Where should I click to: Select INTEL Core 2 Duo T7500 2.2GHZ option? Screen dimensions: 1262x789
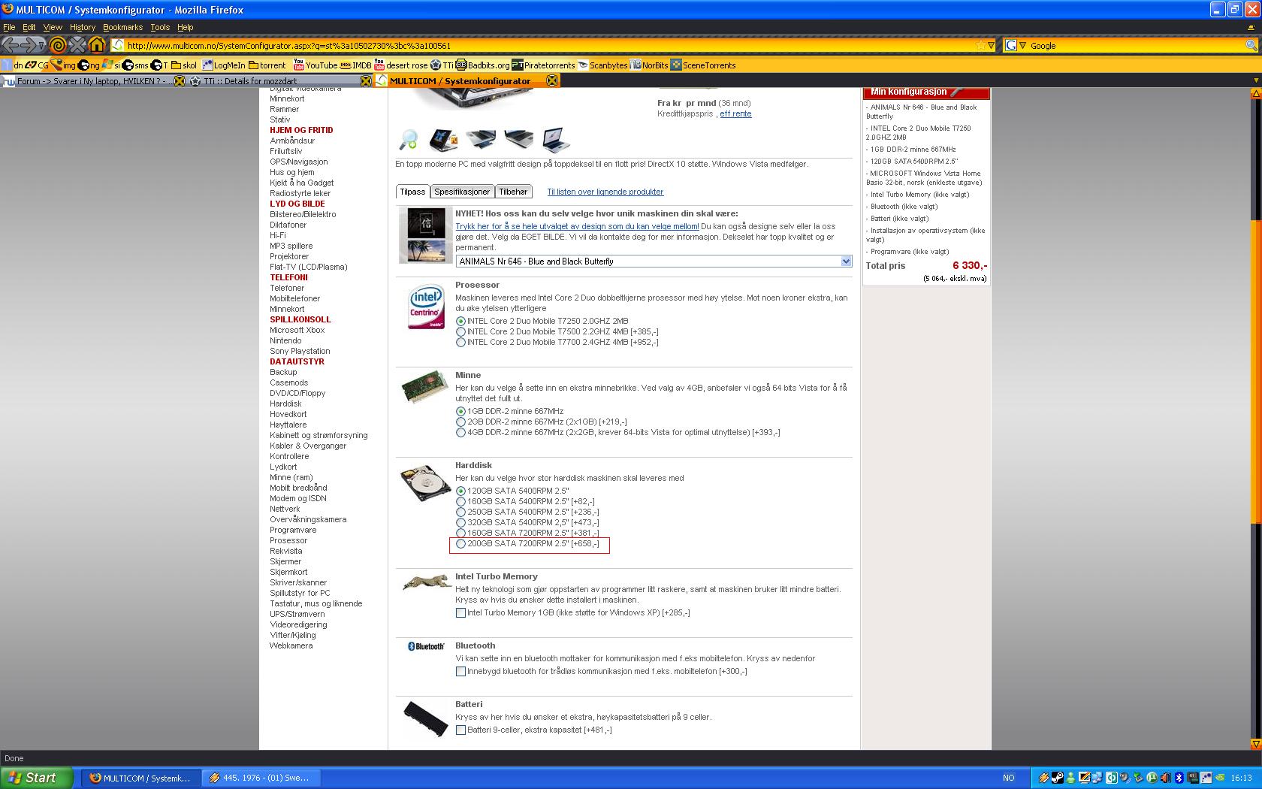(x=460, y=331)
